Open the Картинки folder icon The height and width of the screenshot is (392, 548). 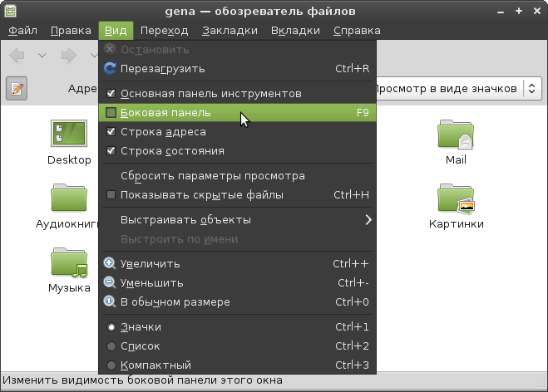[x=456, y=198]
